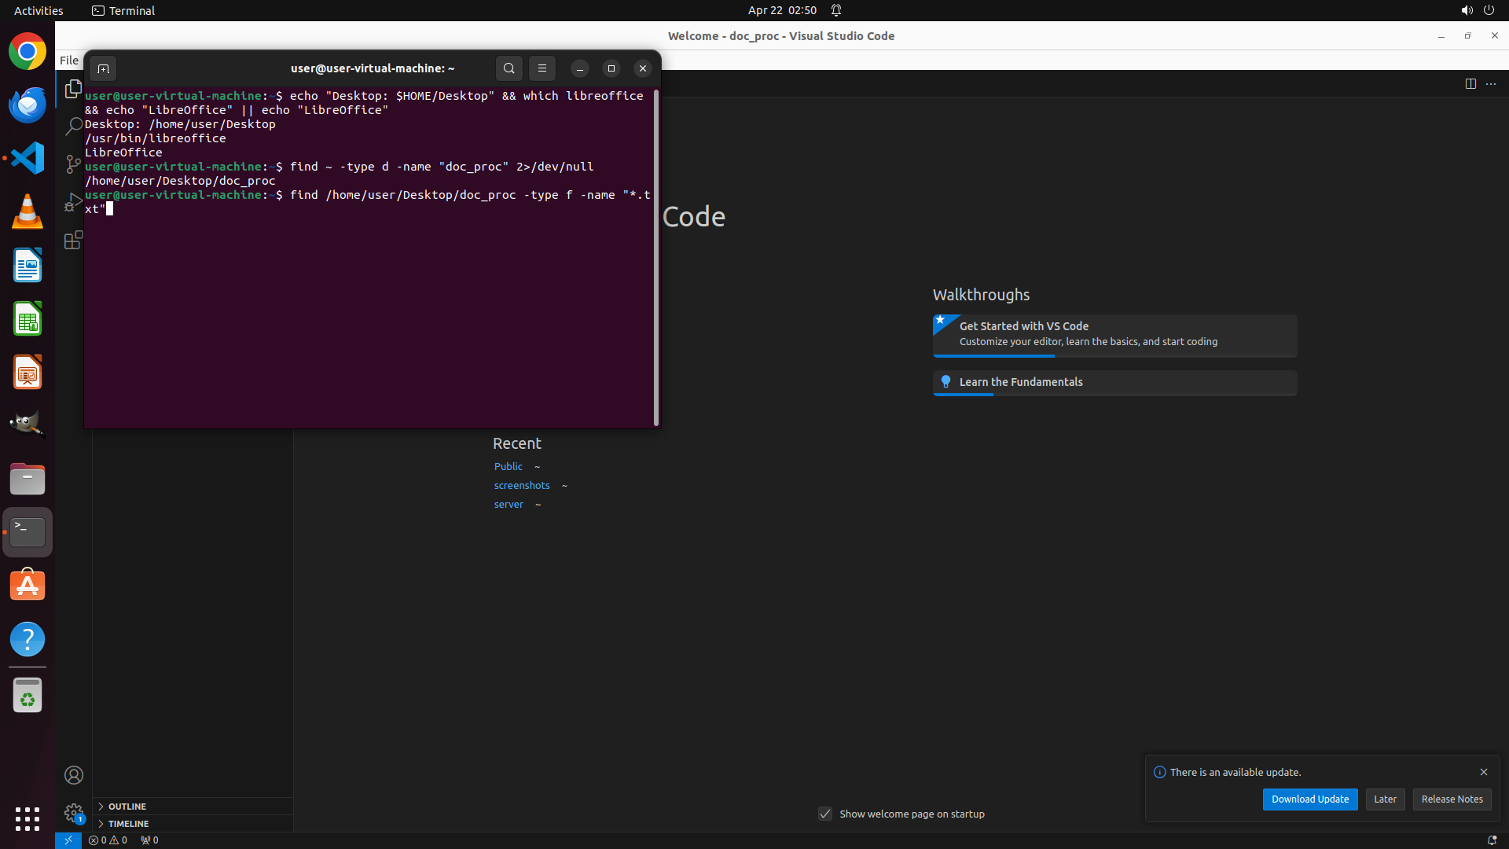Viewport: 1509px width, 849px height.
Task: Open the Source Control view
Action: pyautogui.click(x=73, y=164)
